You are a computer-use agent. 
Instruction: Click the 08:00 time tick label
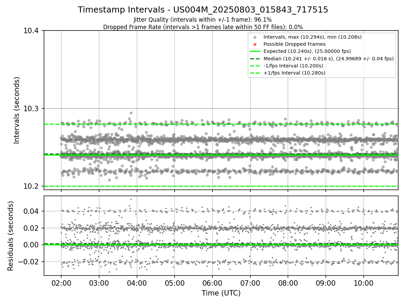pos(288,283)
